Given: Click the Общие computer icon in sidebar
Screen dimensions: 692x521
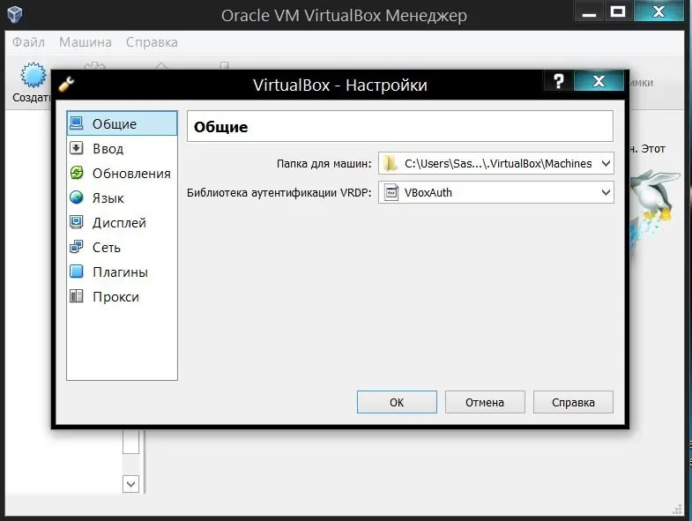Looking at the screenshot, I should pyautogui.click(x=77, y=123).
